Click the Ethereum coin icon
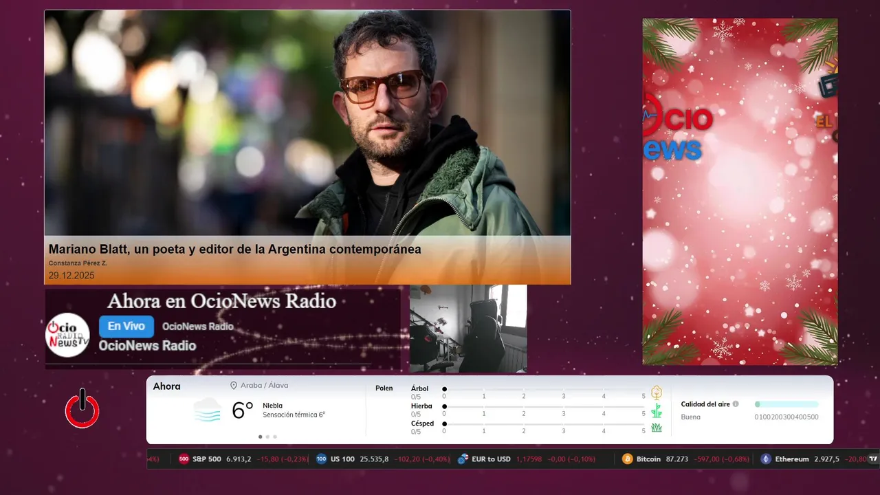 [766, 459]
